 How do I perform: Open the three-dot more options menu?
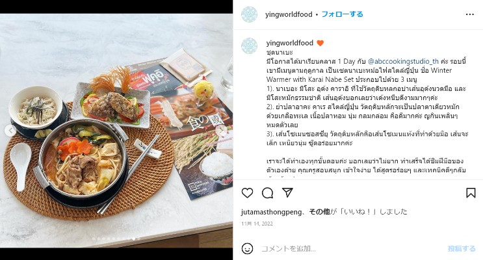470,14
